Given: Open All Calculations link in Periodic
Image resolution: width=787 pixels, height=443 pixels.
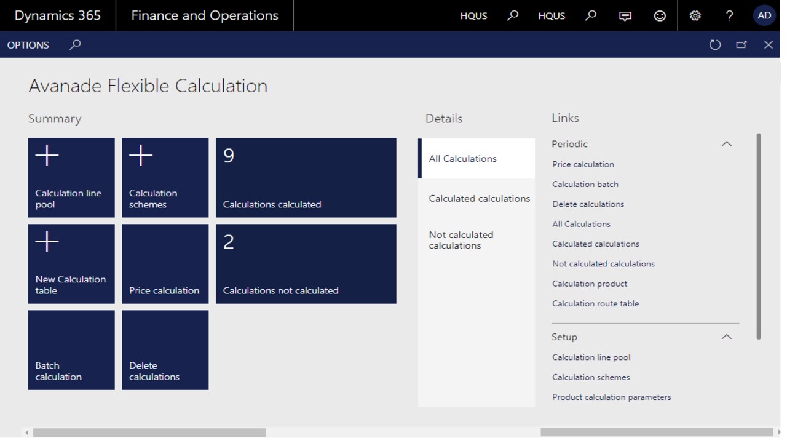Looking at the screenshot, I should tap(581, 224).
